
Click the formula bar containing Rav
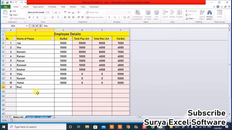pos(136,26)
